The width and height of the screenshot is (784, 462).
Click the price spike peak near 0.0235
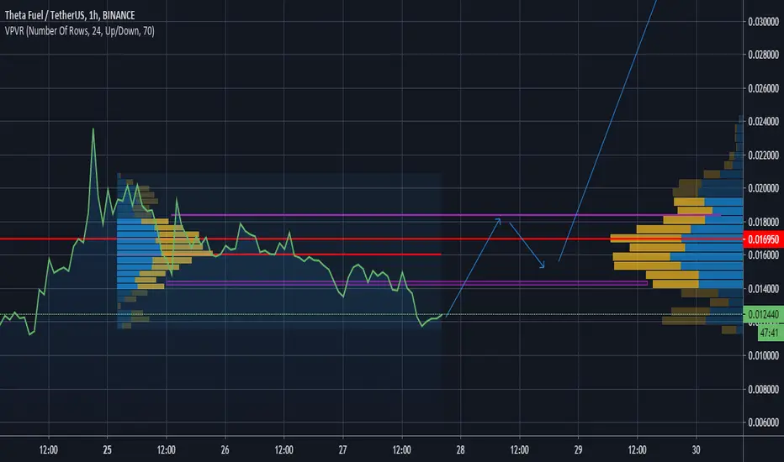(x=93, y=129)
